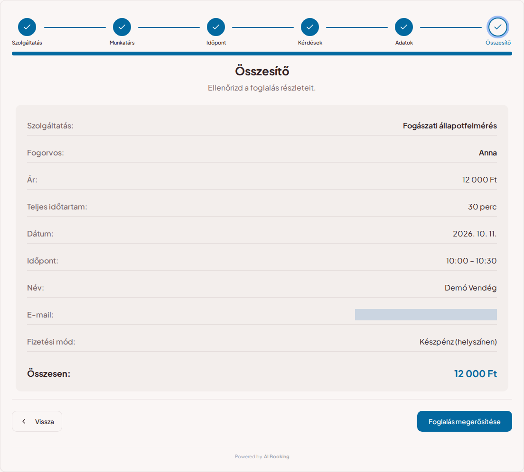Click the Időpont step checkmark circle

point(216,27)
